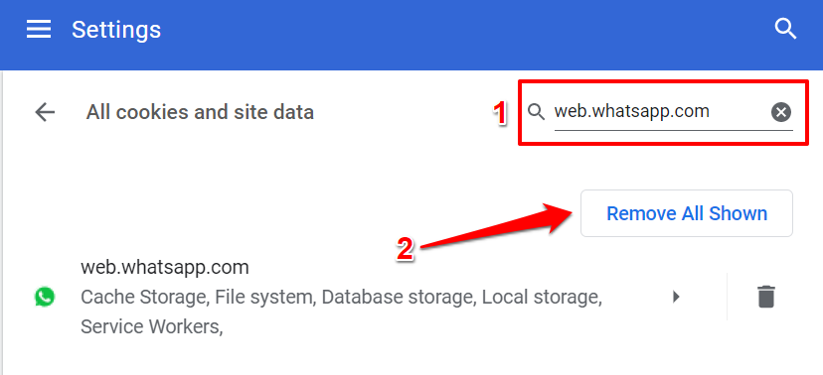
Task: Click the red pointer arrow graphic
Action: click(497, 225)
